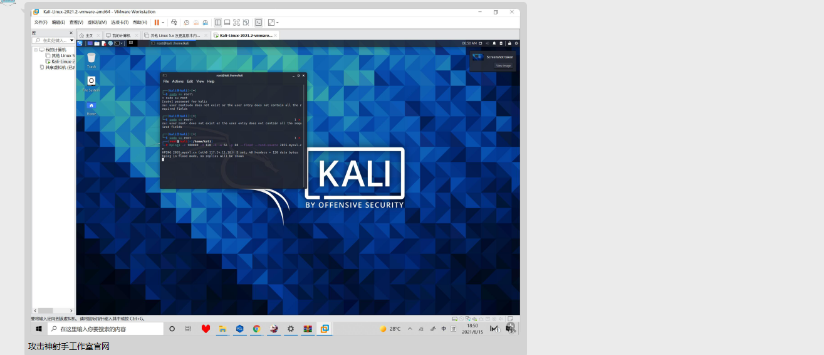Close the 主页 tab
Image resolution: width=824 pixels, height=355 pixels.
98,36
